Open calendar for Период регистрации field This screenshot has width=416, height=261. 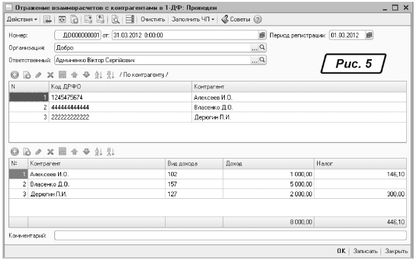tap(369, 35)
